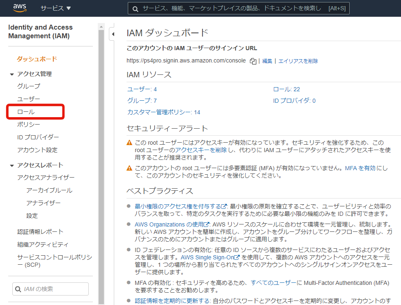This screenshot has width=401, height=305.
Task: Click the すべてのユーザー link
Action: pyautogui.click(x=273, y=283)
